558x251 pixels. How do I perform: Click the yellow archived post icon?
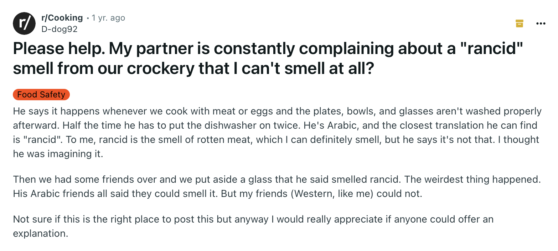tap(520, 24)
